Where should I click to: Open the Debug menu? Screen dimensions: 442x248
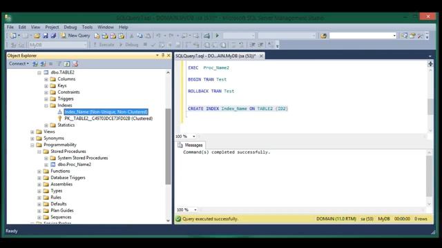point(70,28)
